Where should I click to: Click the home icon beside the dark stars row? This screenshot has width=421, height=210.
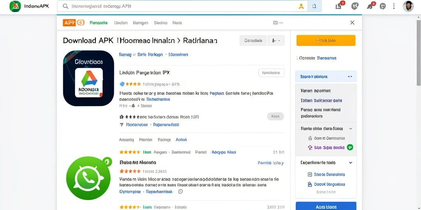(x=121, y=117)
